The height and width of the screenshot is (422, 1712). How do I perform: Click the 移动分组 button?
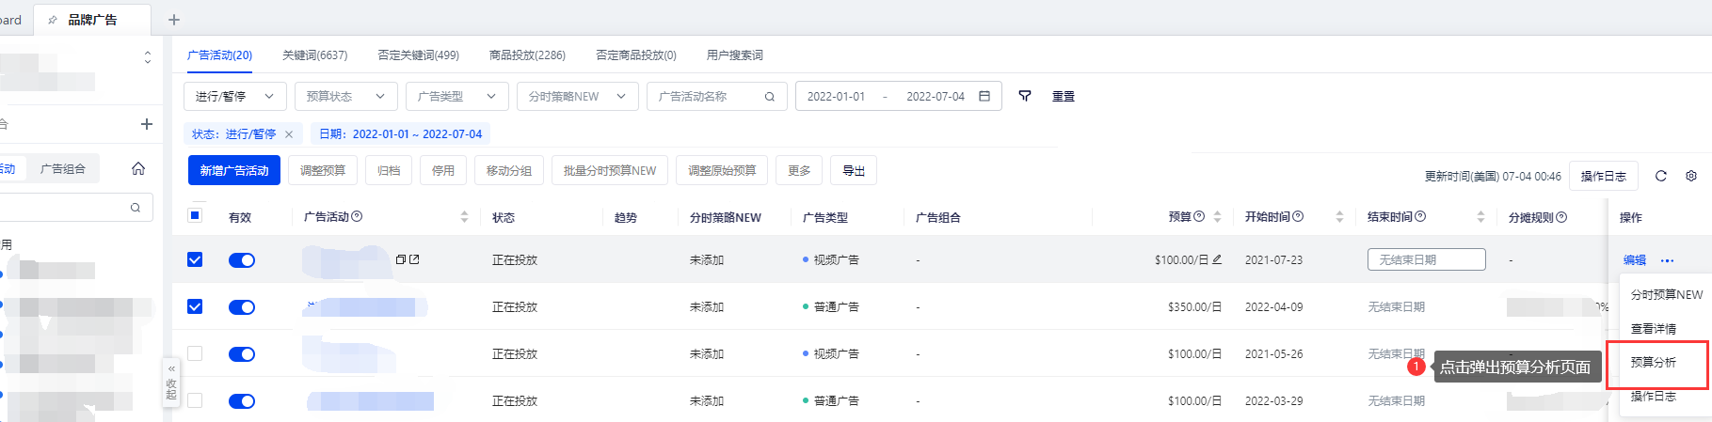coord(509,170)
